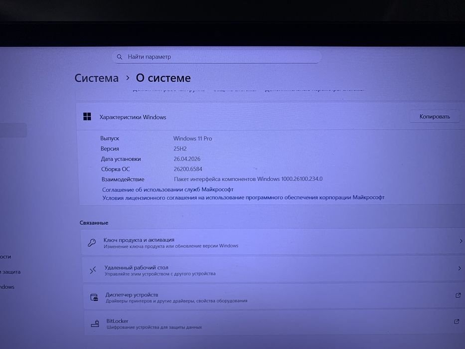The width and height of the screenshot is (465, 349).
Task: Open Удаленный рабочий стол settings
Action: click(274, 269)
